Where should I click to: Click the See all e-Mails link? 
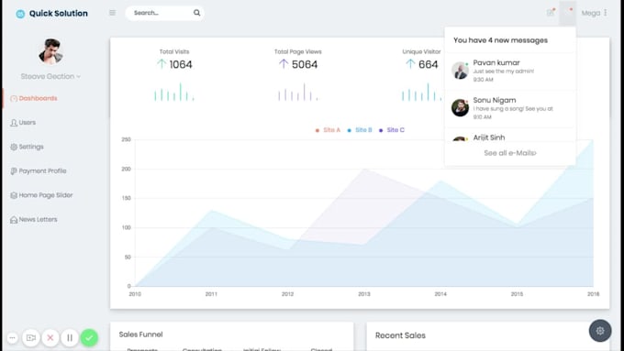(510, 153)
